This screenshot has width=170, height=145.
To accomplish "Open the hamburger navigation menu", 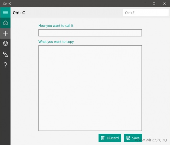I will (x=5, y=13).
